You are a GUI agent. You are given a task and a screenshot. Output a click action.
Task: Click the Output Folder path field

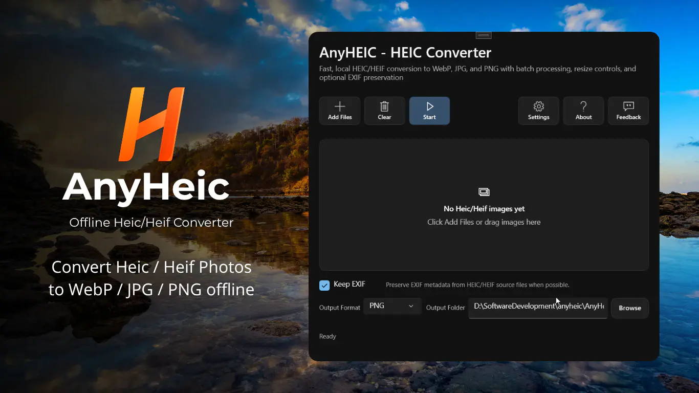pos(538,308)
